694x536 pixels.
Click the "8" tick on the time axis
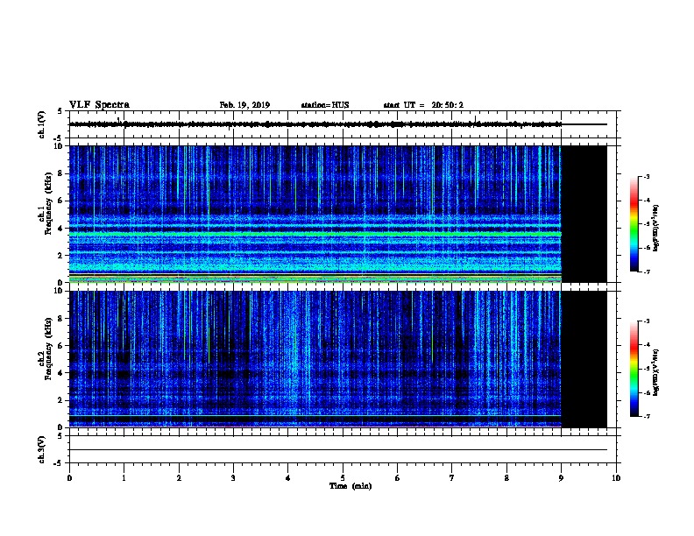[506, 478]
